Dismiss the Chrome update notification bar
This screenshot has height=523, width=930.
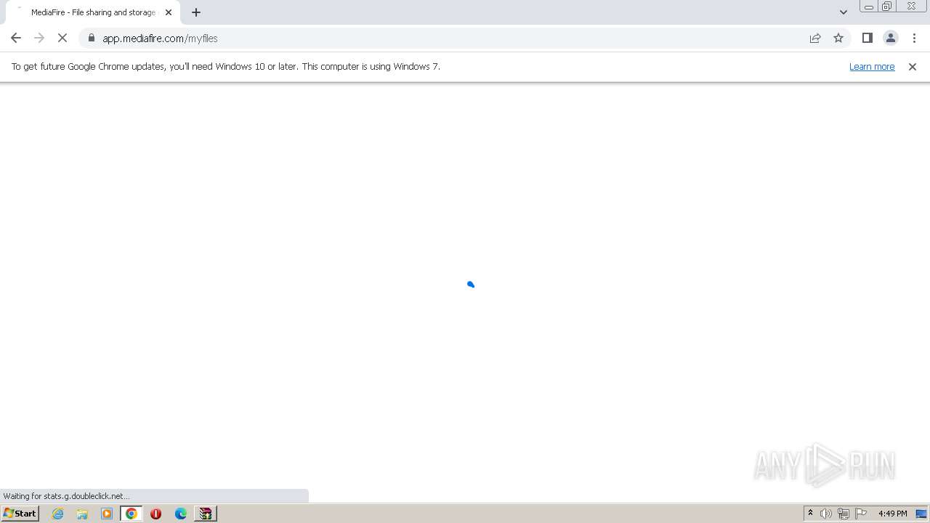913,66
